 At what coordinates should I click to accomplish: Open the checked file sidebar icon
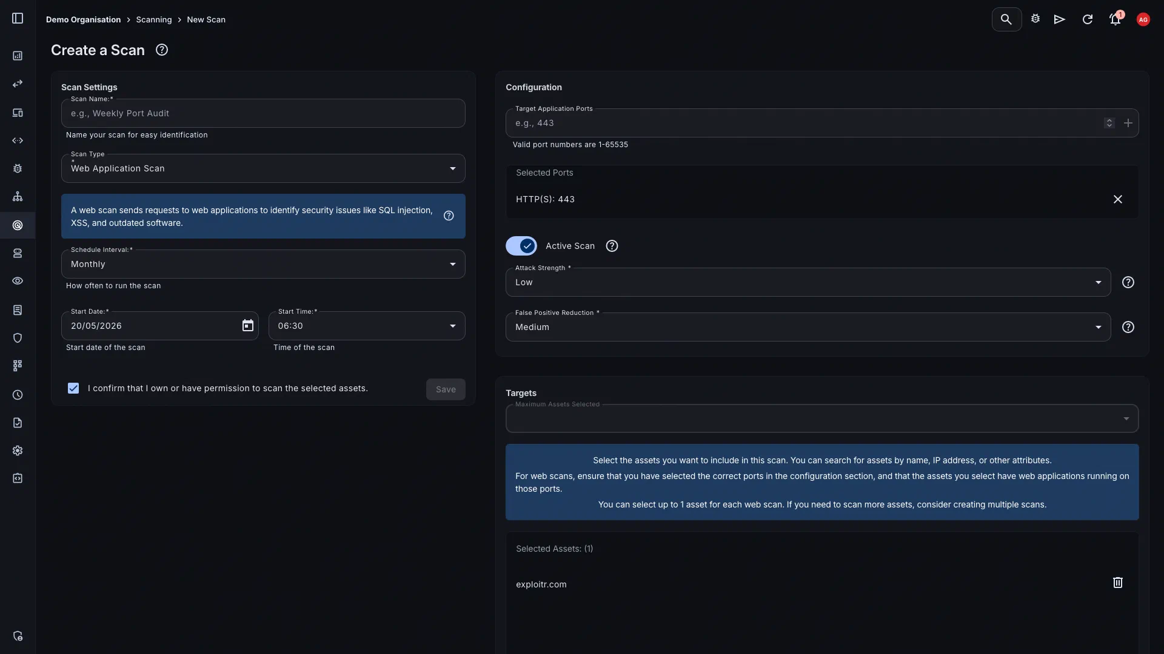click(18, 423)
